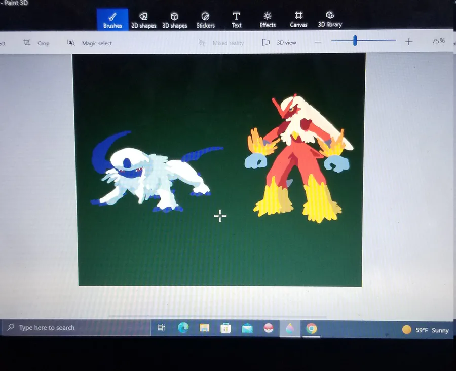456x371 pixels.
Task: Click the Type here to search box
Action: [x=76, y=328]
